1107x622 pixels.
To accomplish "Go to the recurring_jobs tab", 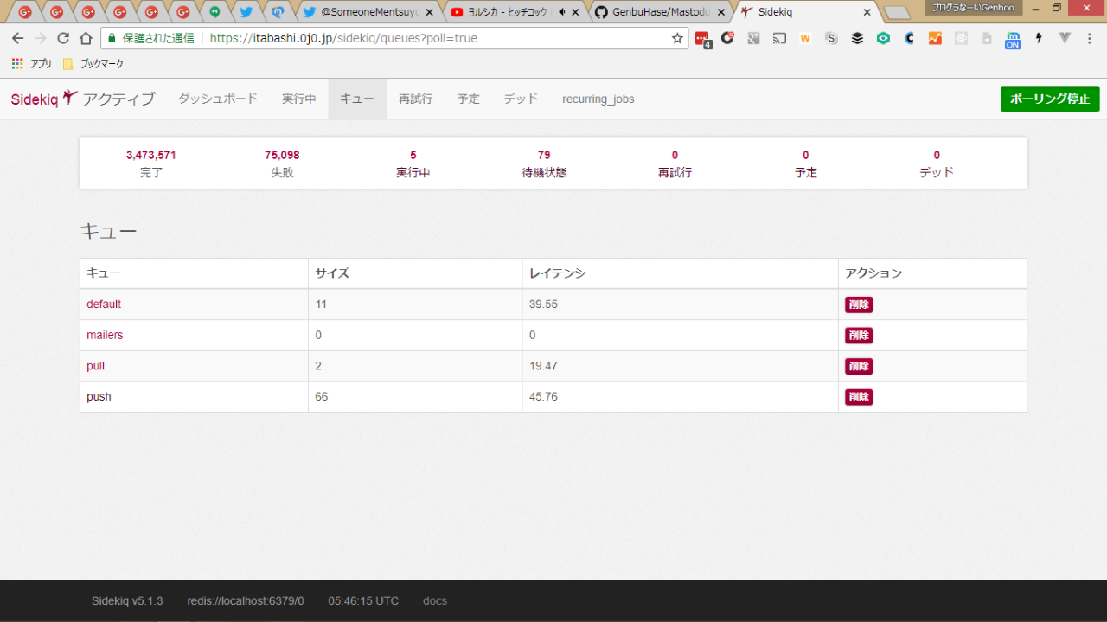I will (x=598, y=99).
